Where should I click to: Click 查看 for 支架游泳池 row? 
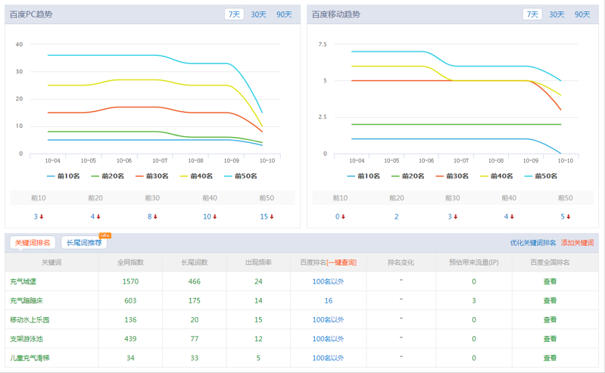550,339
